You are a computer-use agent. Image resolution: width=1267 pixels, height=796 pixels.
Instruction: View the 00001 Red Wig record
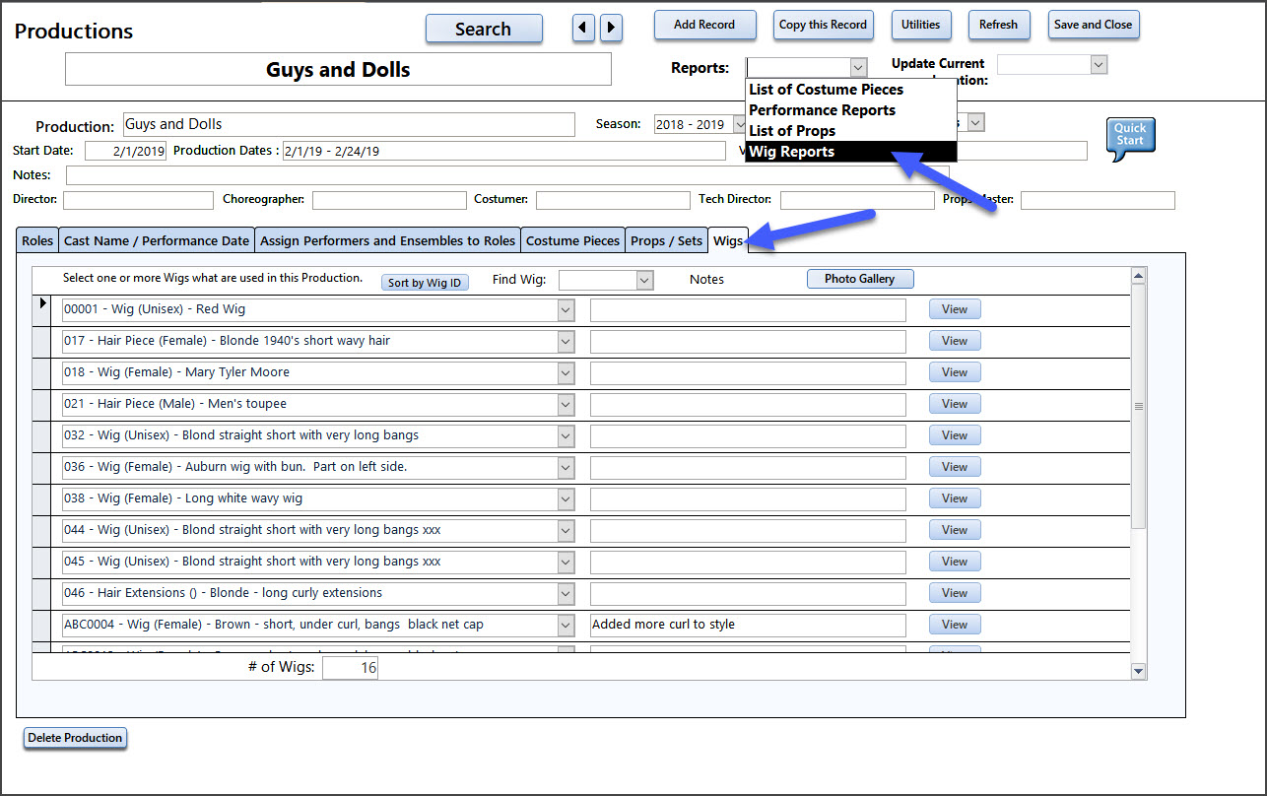point(955,309)
